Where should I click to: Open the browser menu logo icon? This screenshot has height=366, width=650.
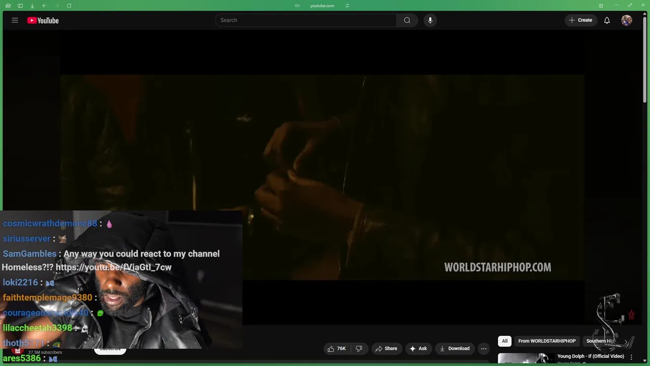[8, 6]
